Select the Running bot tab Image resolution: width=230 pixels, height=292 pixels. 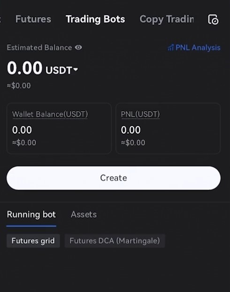click(31, 215)
